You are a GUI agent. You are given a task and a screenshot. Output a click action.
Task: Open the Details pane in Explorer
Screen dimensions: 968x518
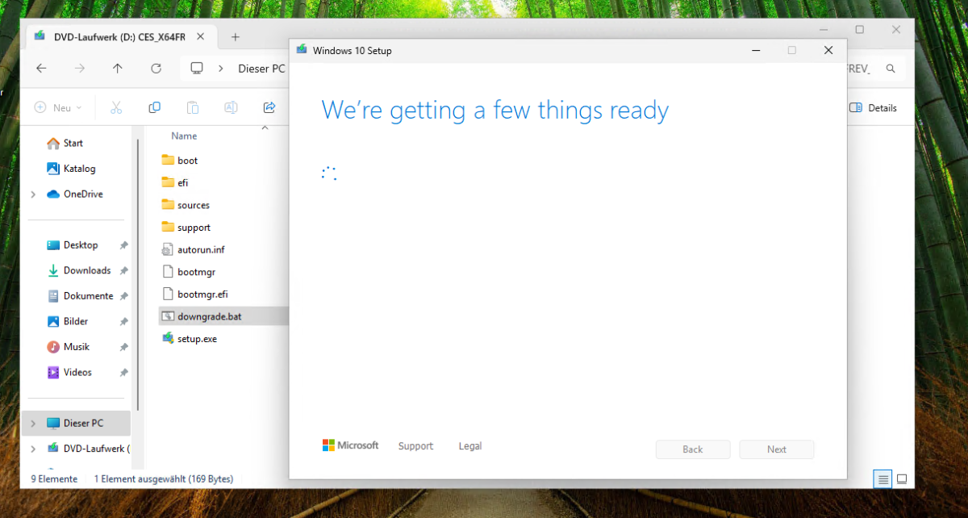coord(874,107)
